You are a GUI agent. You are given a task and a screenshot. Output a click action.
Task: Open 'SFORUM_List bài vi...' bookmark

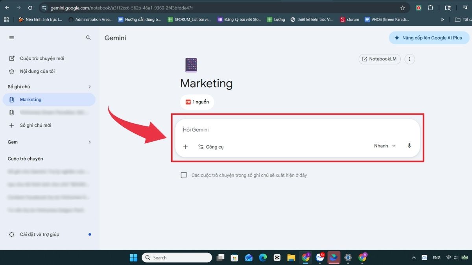point(189,19)
